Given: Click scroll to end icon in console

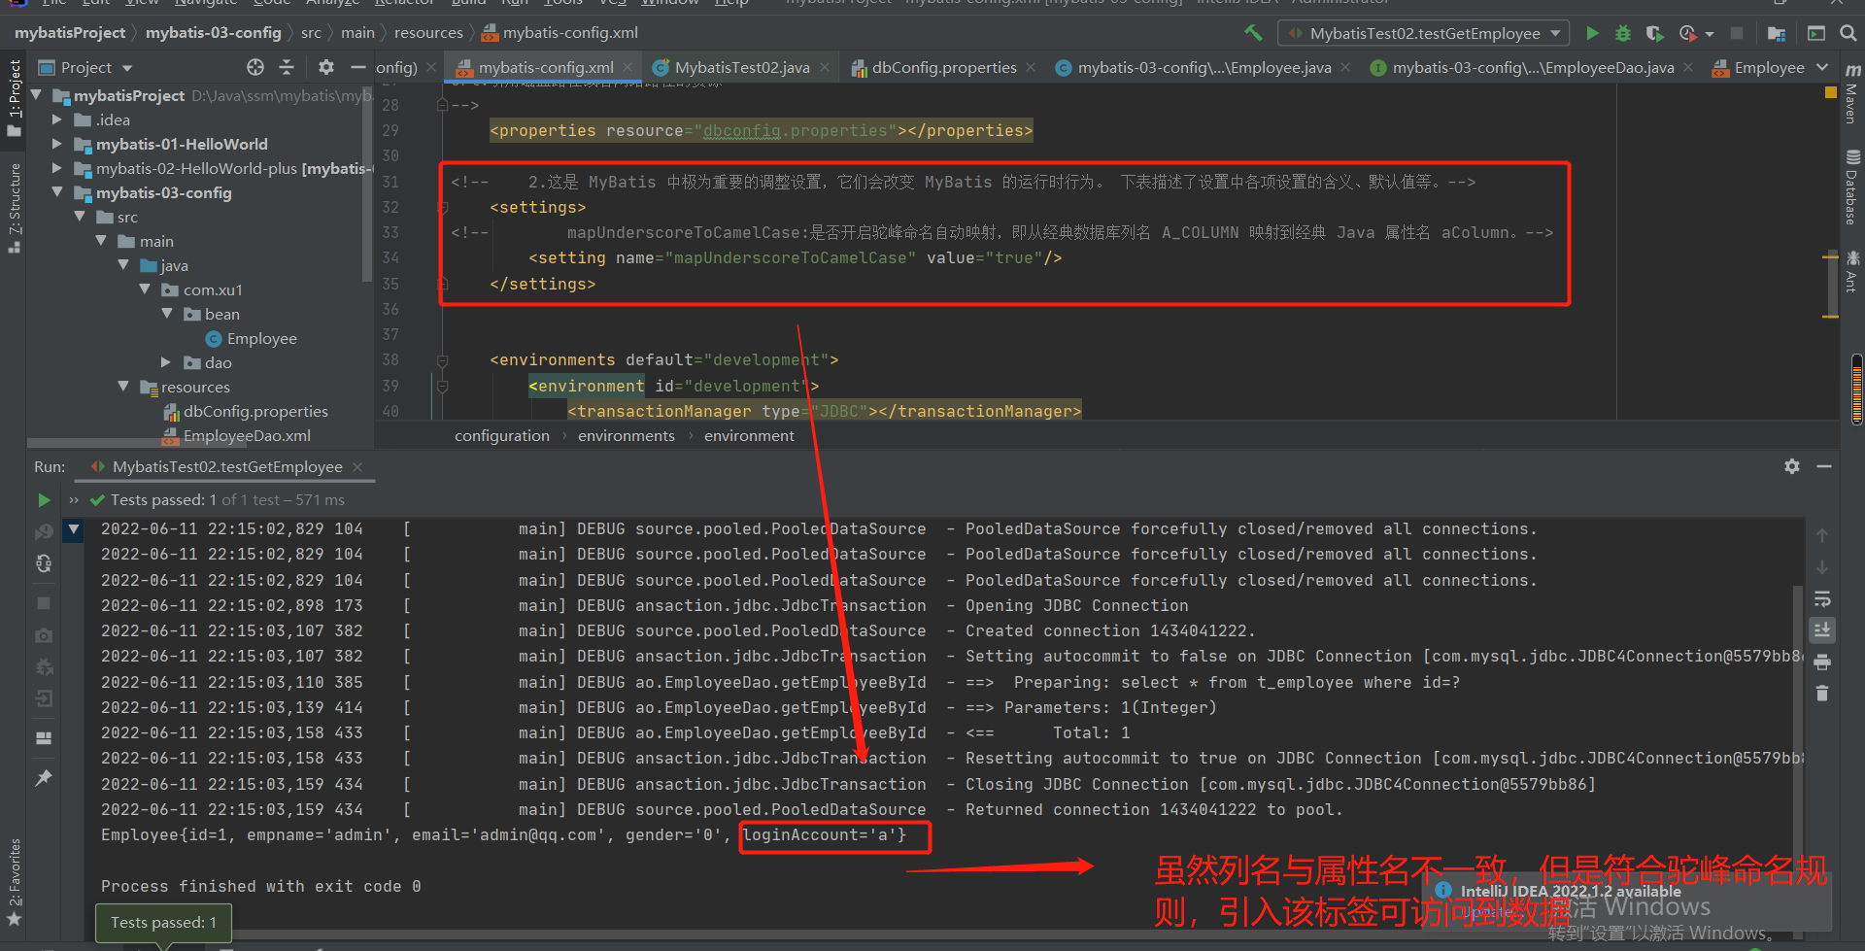Looking at the screenshot, I should 1822,629.
